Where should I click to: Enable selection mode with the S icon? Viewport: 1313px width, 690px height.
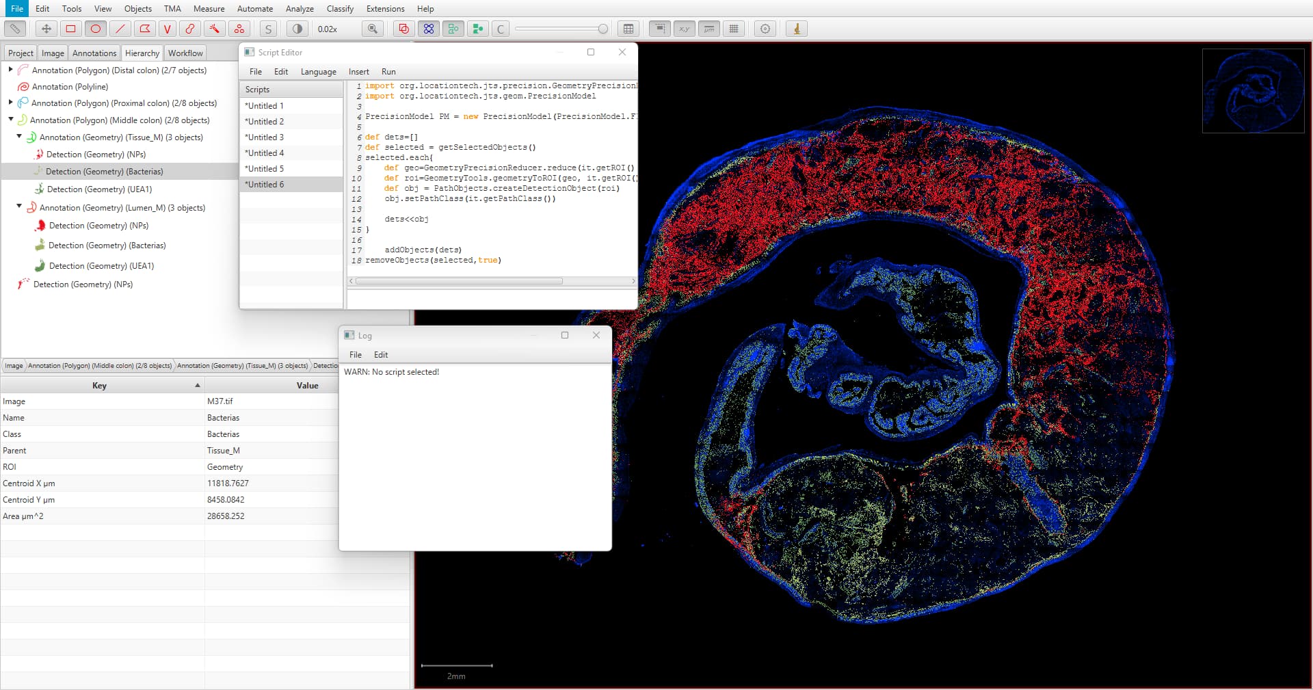[x=267, y=29]
